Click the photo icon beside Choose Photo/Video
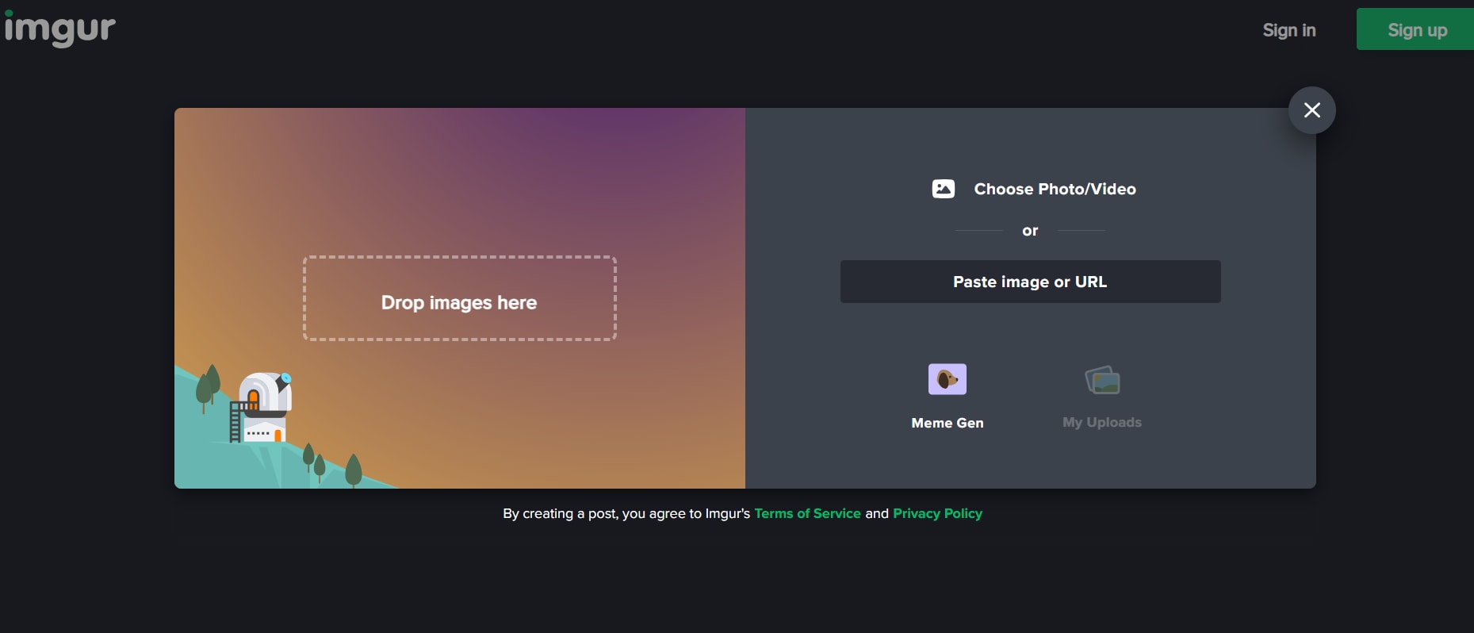 943,189
